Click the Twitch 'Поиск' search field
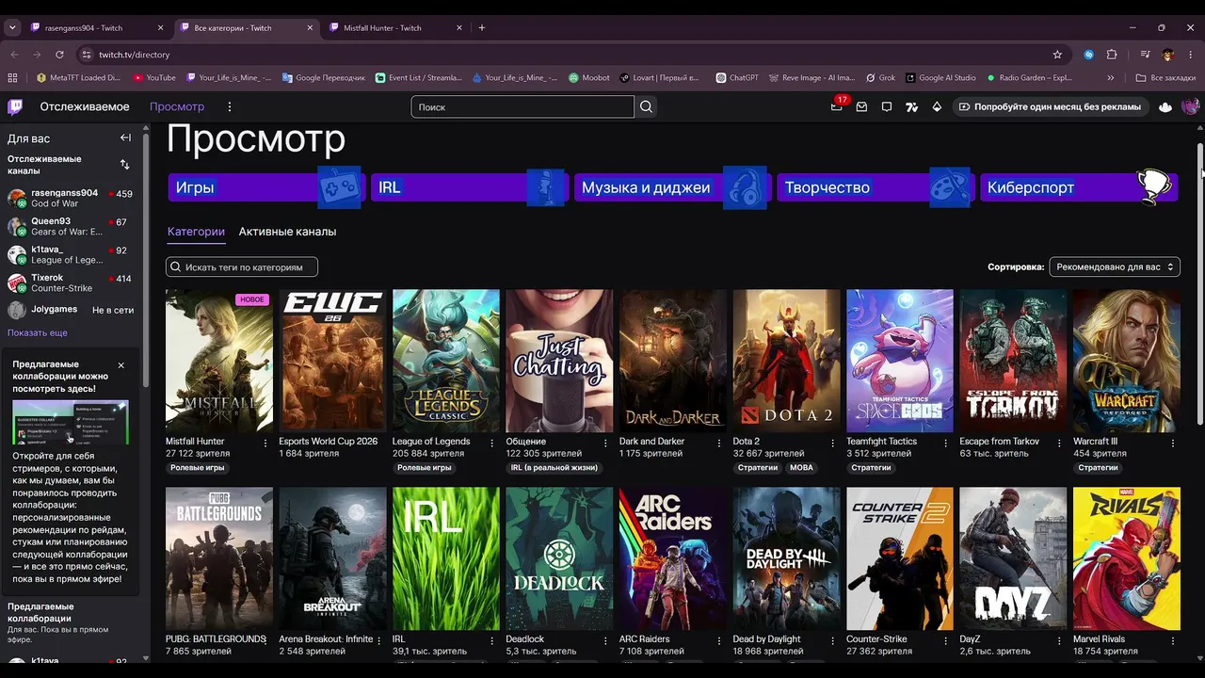This screenshot has height=678, width=1205. (522, 106)
